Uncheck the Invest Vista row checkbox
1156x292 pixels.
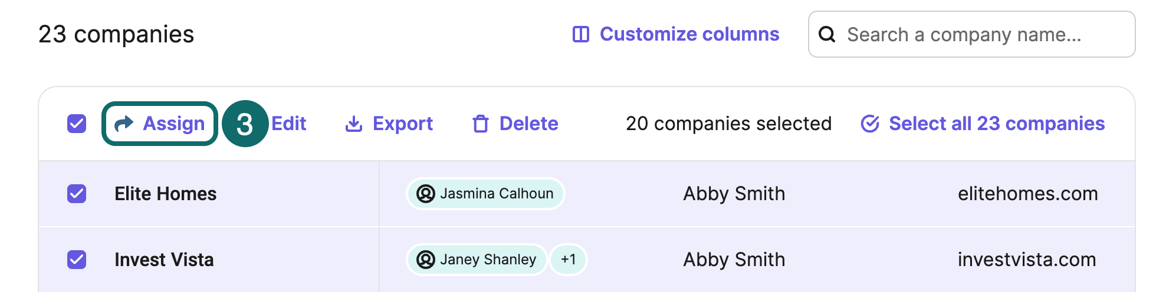click(77, 260)
